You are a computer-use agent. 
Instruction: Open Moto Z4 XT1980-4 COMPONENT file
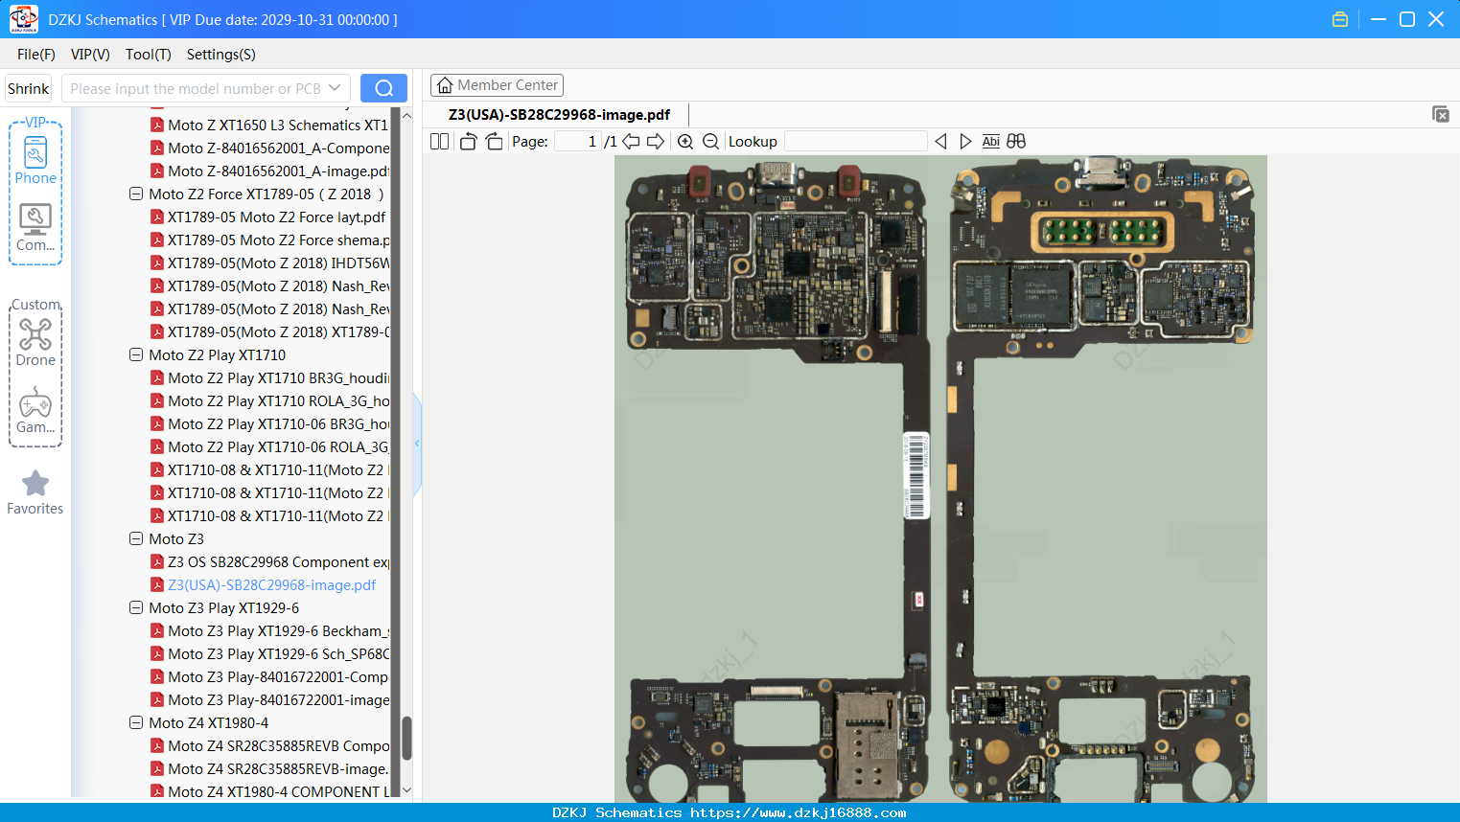[x=278, y=792]
